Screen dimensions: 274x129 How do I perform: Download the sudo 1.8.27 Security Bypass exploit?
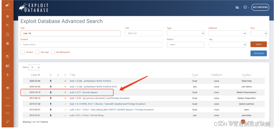[x=51, y=92]
